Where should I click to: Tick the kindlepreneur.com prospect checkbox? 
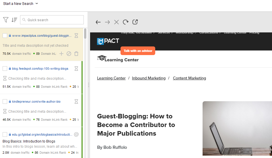[5, 102]
